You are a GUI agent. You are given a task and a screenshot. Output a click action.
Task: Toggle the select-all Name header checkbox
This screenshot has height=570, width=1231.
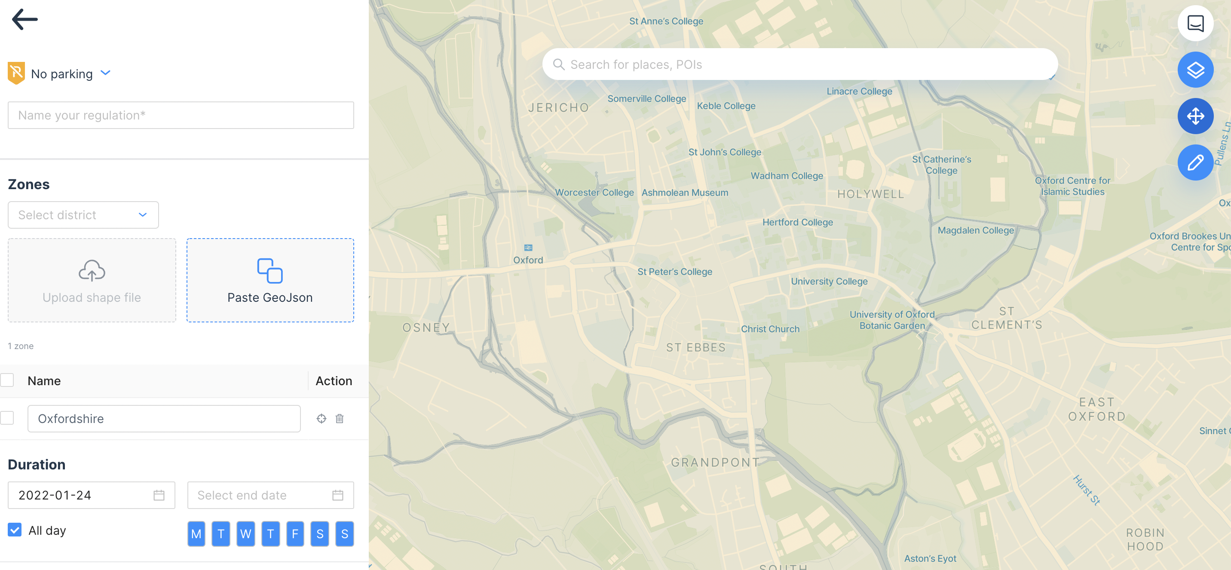tap(7, 380)
